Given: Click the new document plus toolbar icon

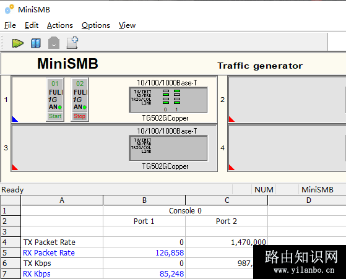Looking at the screenshot, I should click(x=72, y=43).
